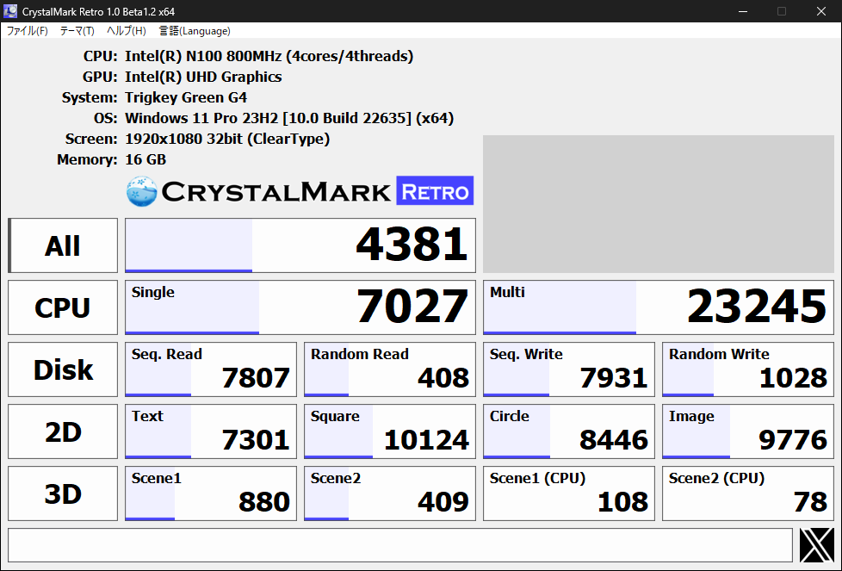Click the empty comment text field

point(400,544)
